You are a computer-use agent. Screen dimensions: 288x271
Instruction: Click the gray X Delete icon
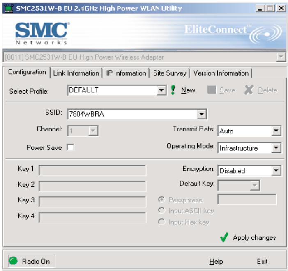(249, 90)
